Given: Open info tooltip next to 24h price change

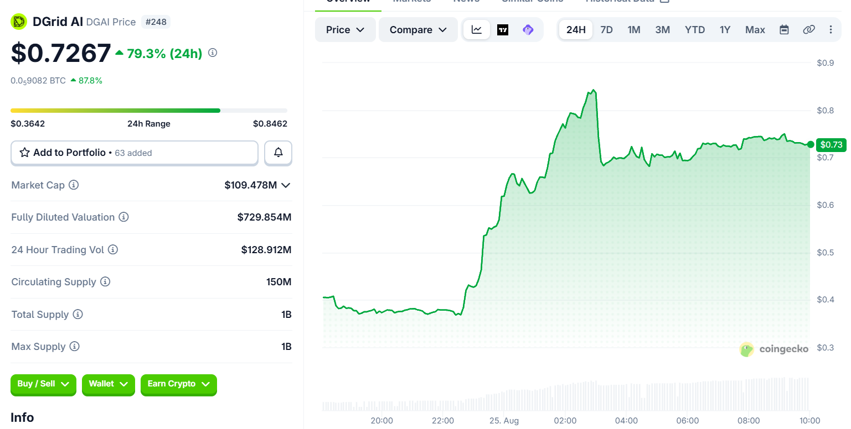Looking at the screenshot, I should pos(213,53).
